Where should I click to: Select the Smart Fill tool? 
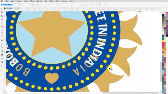(x=2, y=66)
